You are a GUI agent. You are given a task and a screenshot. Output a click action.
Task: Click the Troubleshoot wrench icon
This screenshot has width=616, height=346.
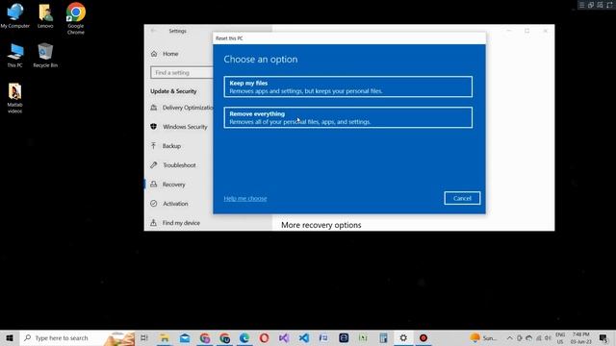154,165
